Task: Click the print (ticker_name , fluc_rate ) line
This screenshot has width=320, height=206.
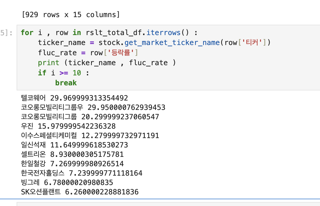Action: 107,63
